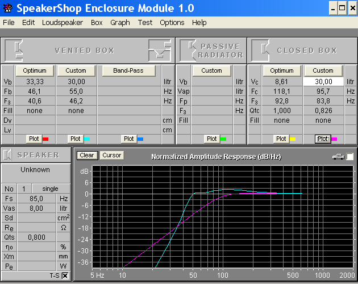Open the Options menu
Screen dimensions: 358x284
click(x=172, y=23)
